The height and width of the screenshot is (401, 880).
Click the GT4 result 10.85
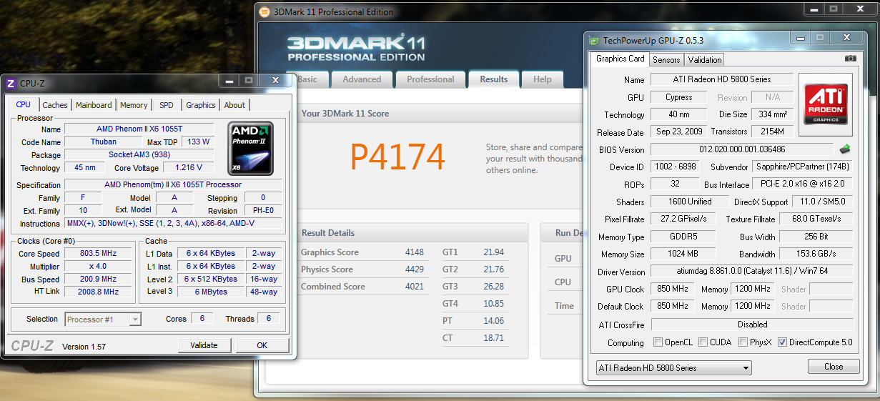(x=493, y=304)
